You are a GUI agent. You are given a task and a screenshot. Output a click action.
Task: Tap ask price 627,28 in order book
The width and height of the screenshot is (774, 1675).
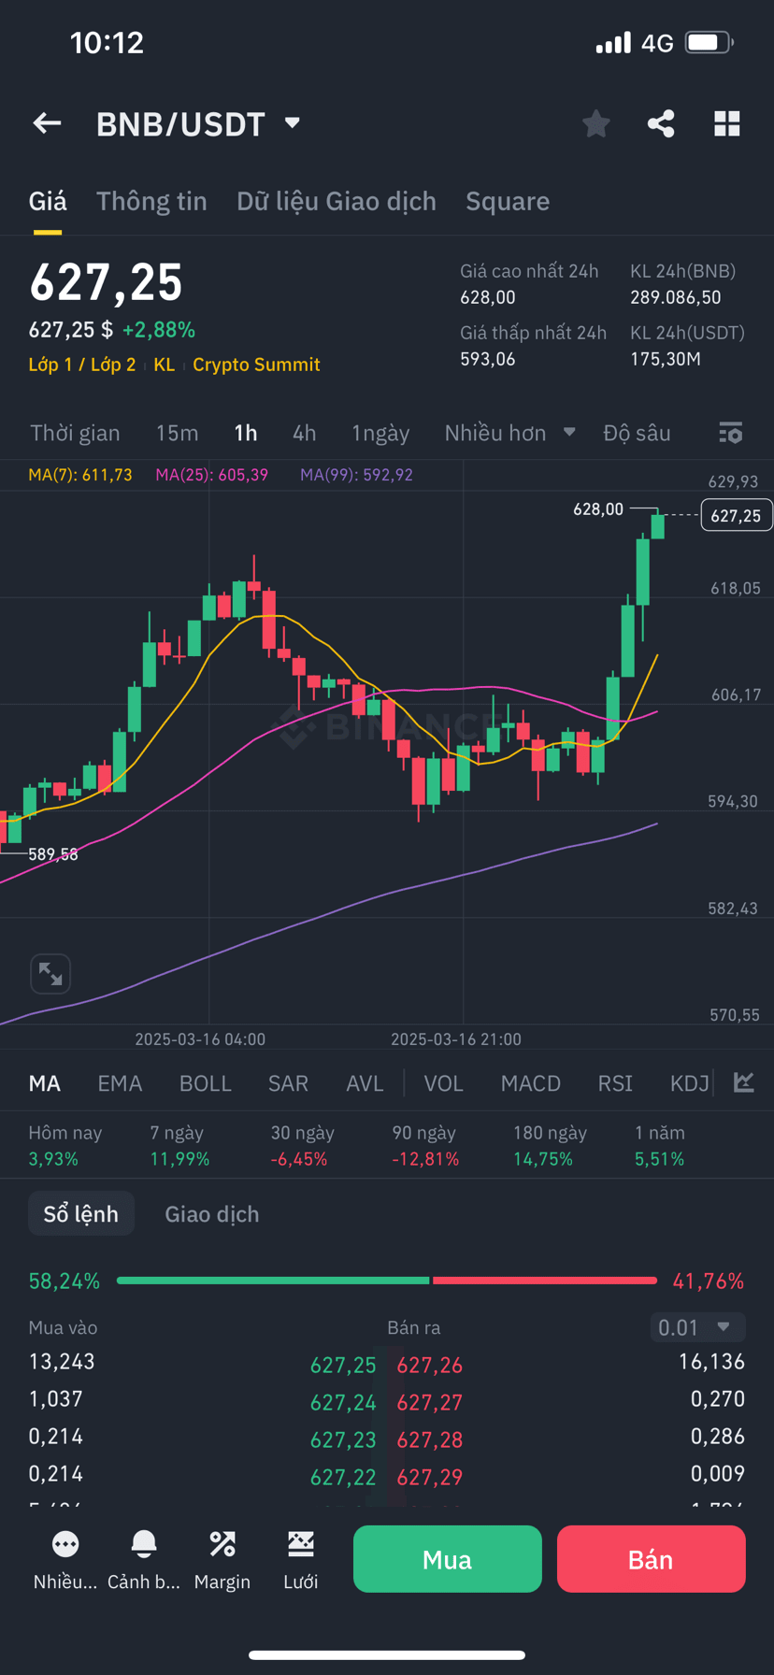(x=430, y=1439)
